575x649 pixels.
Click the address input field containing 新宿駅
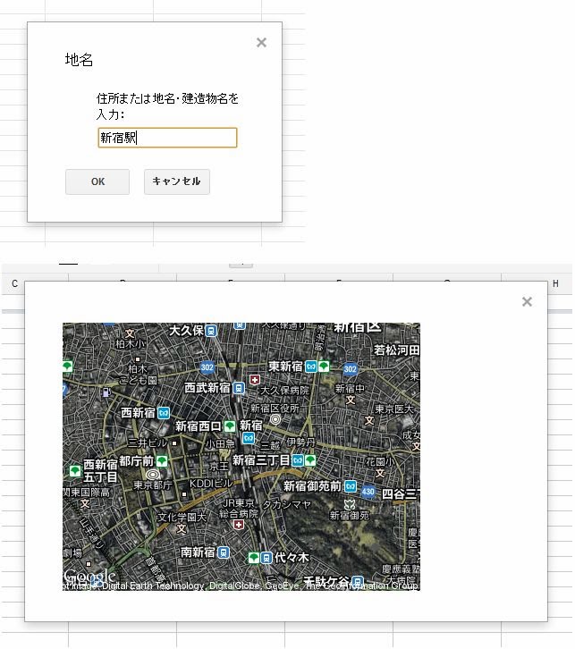[167, 138]
